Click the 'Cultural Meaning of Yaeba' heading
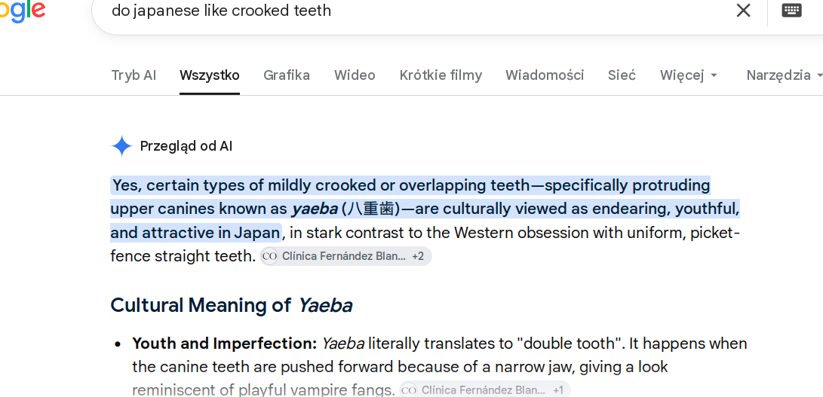Viewport: 823px width, 397px height. click(x=232, y=304)
